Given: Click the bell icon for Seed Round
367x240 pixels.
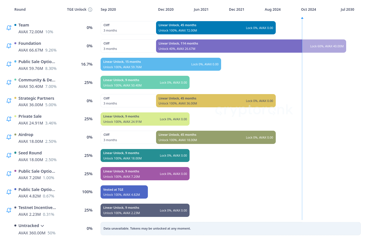Looking at the screenshot, I should (x=9, y=155).
